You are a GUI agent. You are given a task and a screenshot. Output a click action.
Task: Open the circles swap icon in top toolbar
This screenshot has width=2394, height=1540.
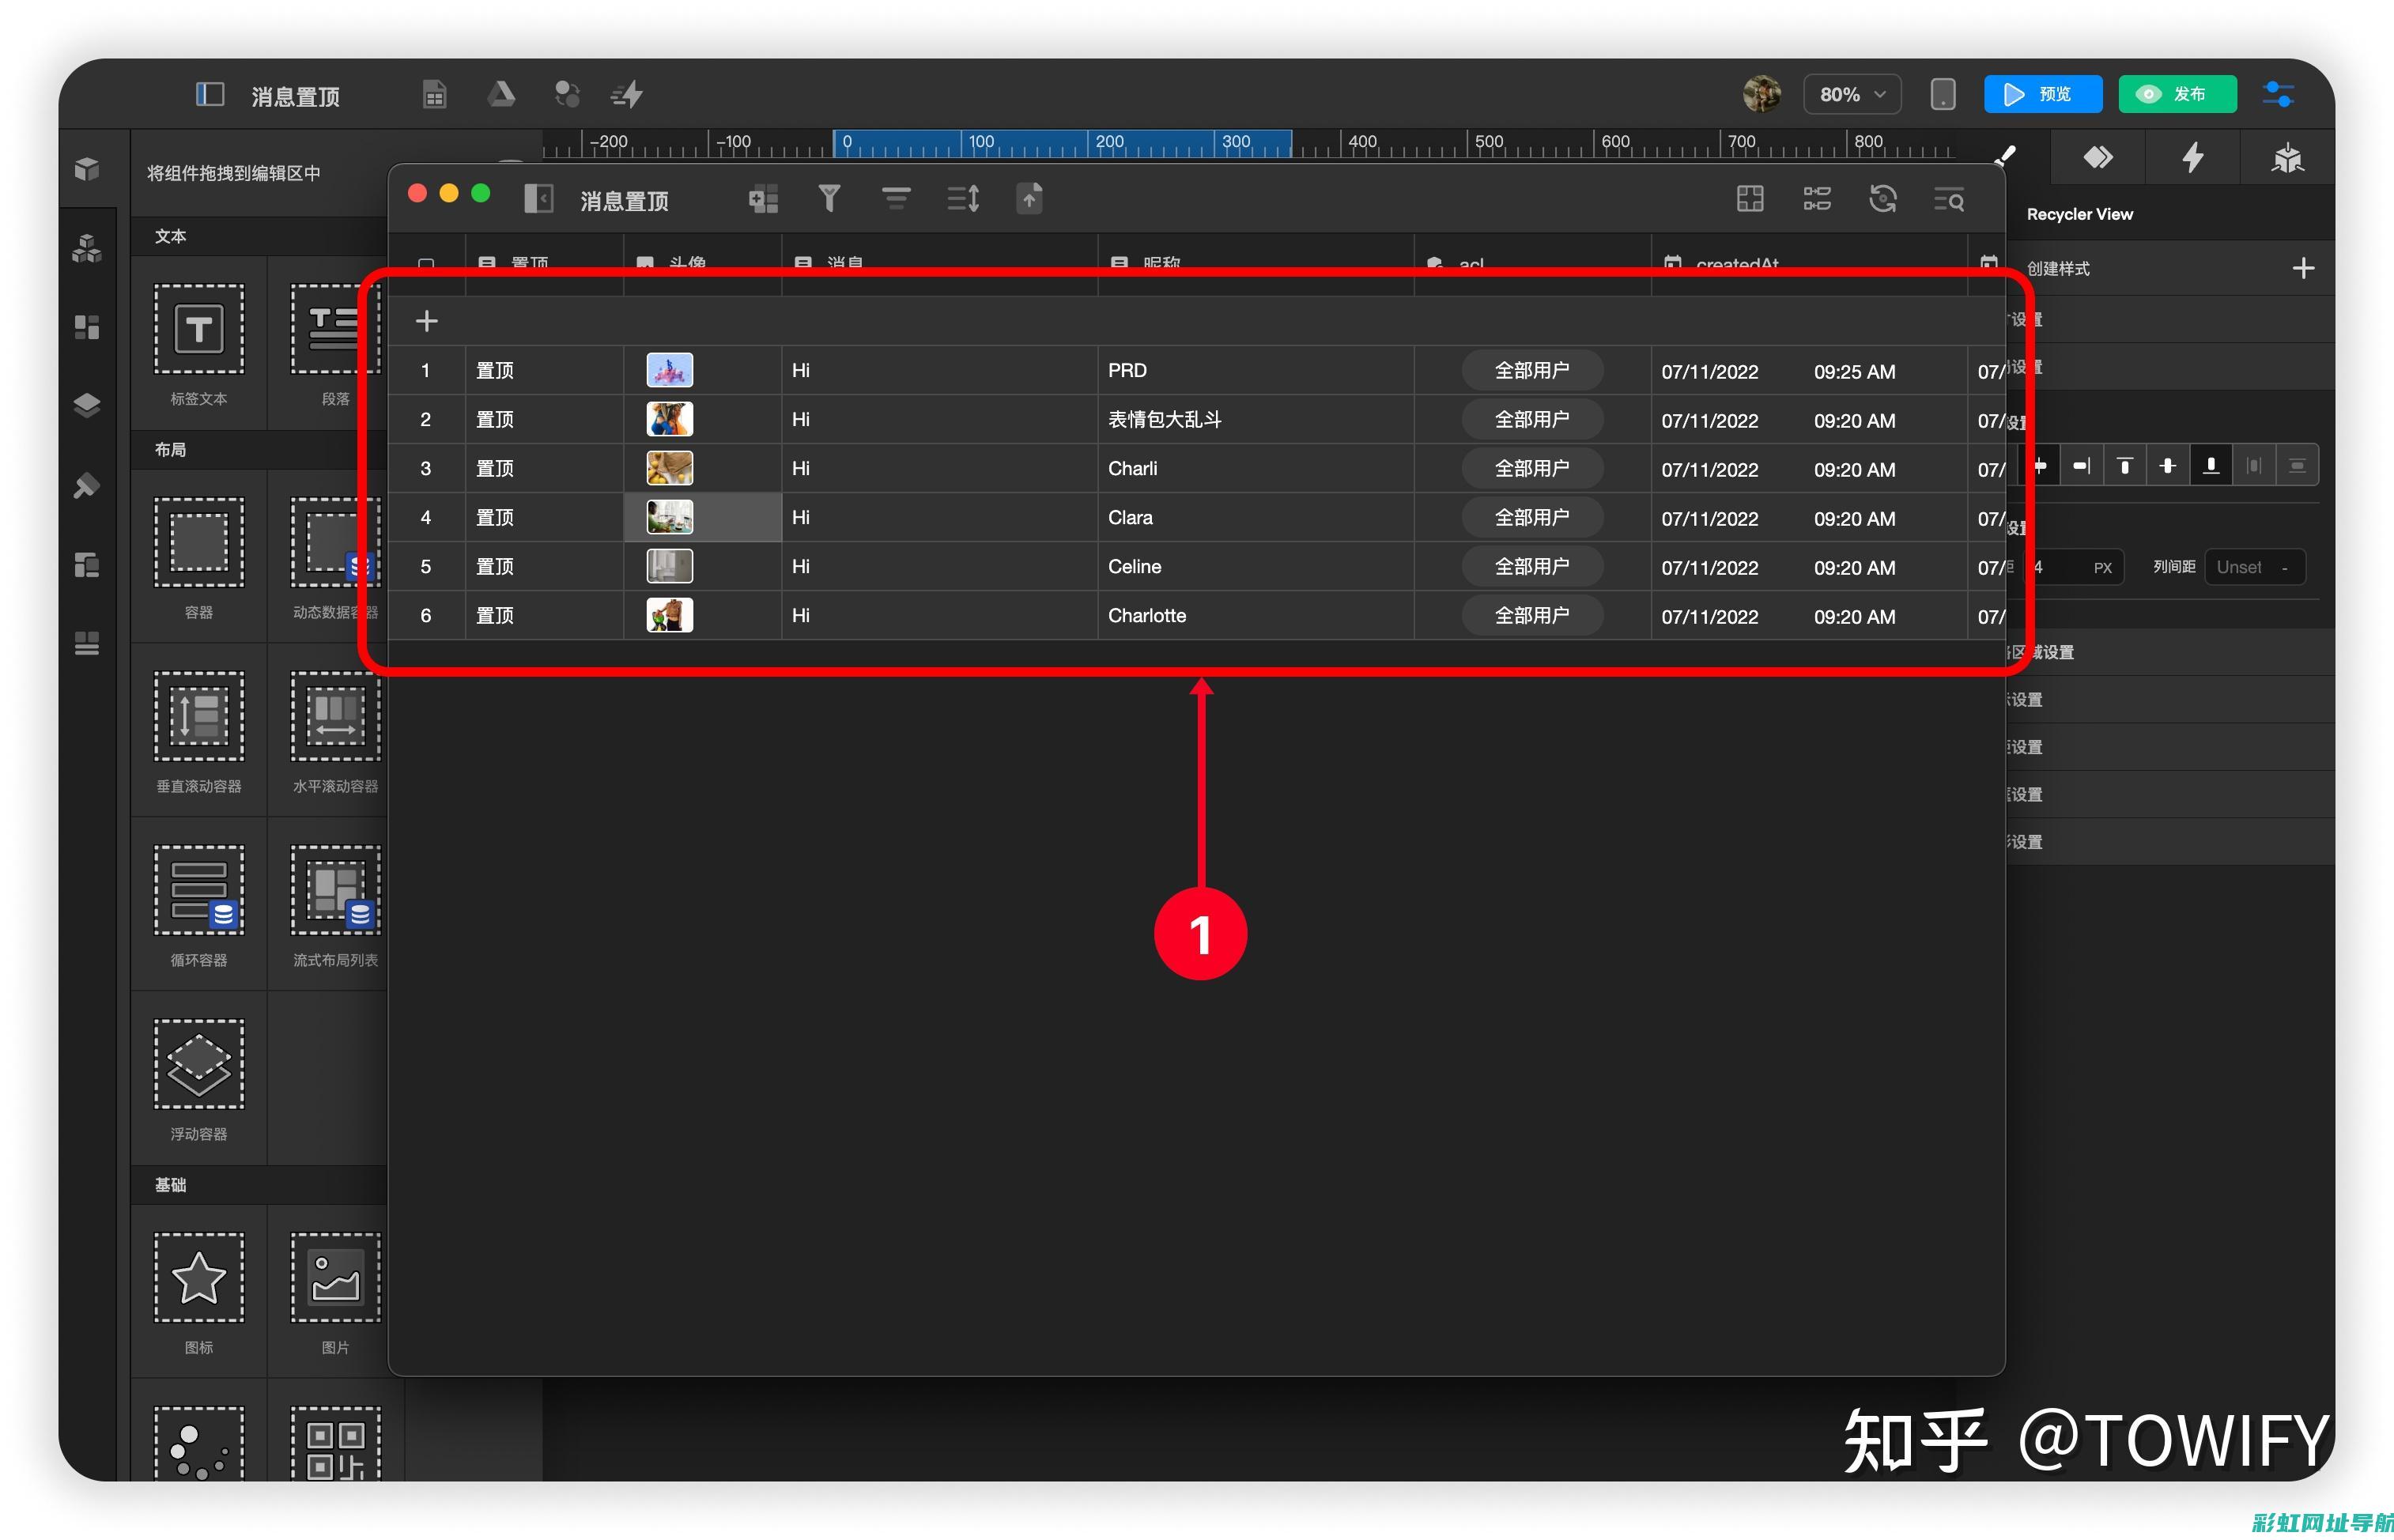(567, 95)
